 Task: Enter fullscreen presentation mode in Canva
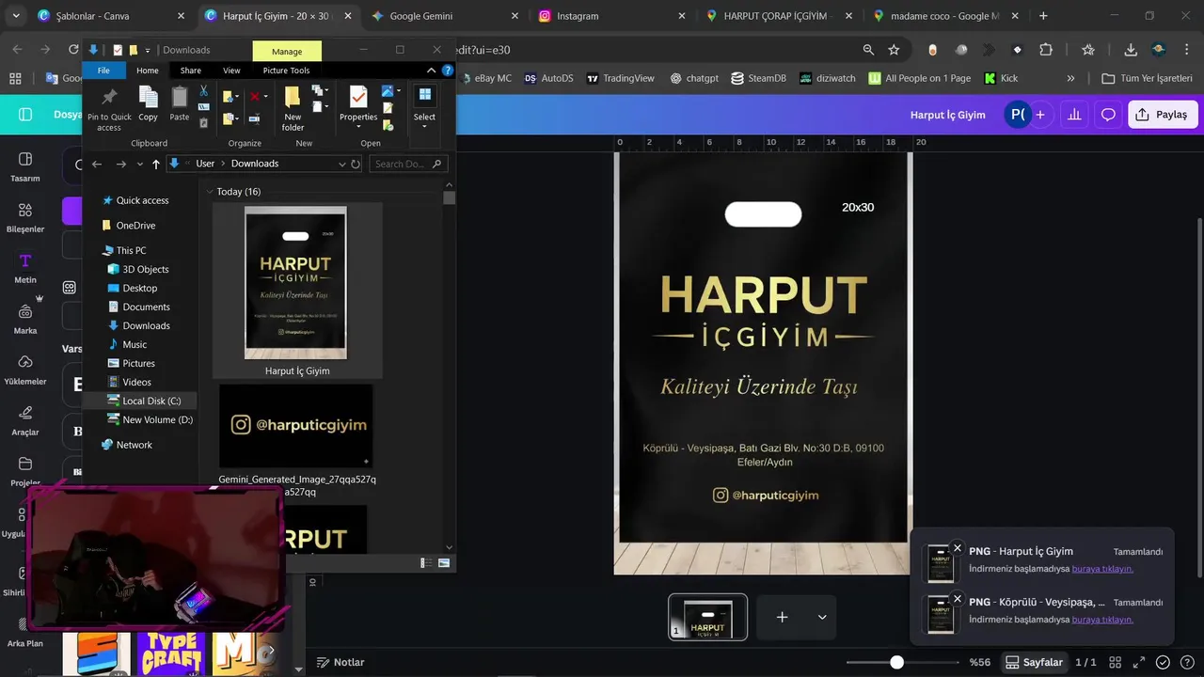[x=1139, y=662]
